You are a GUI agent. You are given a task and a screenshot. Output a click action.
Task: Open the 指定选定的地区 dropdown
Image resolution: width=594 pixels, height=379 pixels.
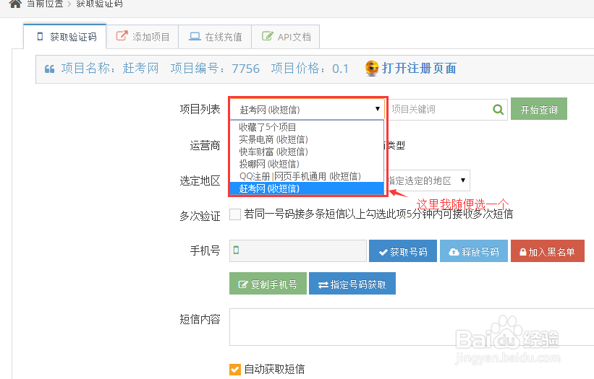tap(428, 180)
